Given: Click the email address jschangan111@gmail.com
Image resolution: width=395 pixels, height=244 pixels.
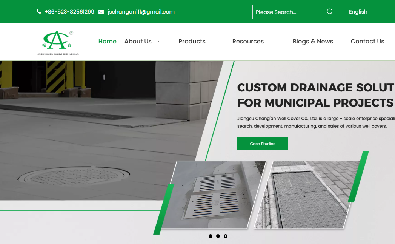Looking at the screenshot, I should tap(141, 12).
